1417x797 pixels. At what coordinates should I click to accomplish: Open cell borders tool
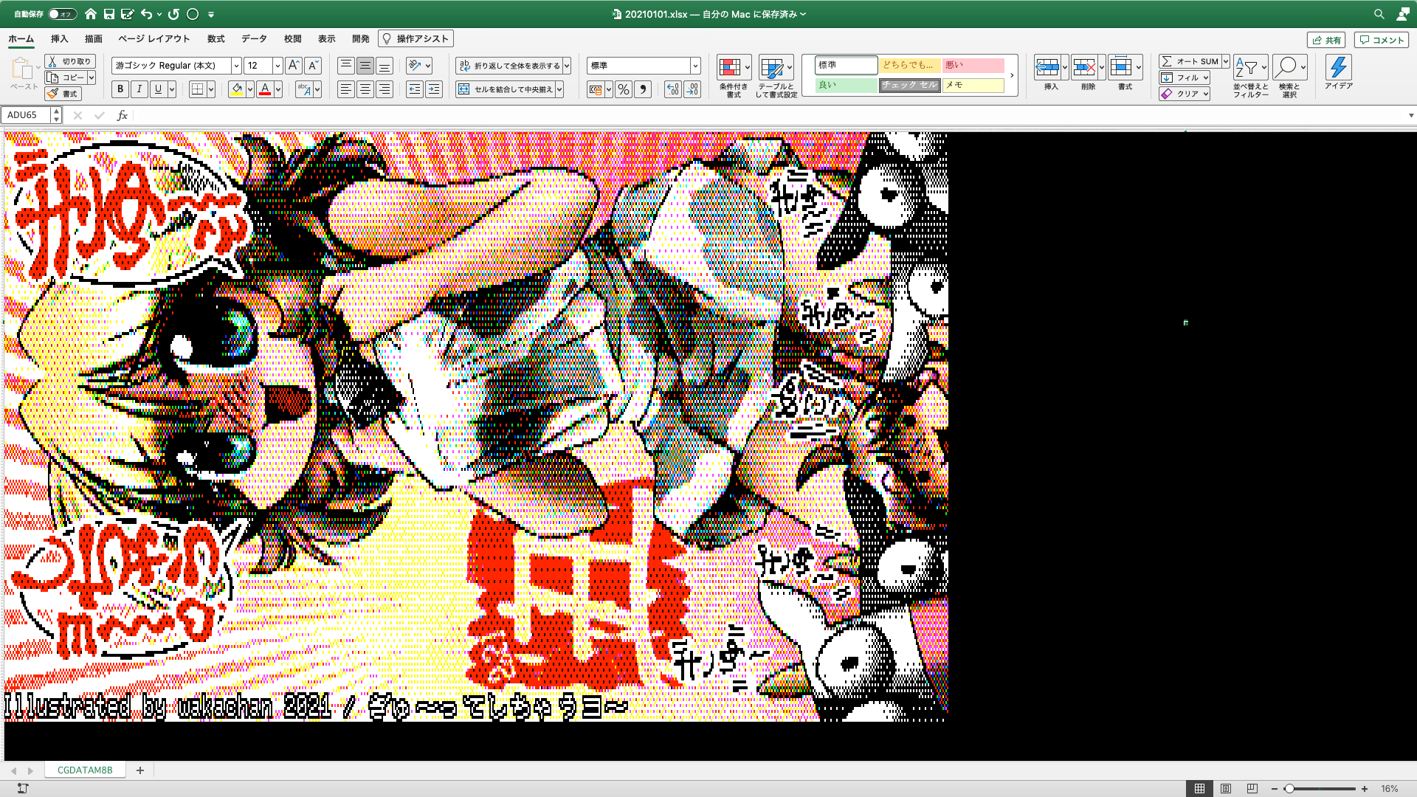pyautogui.click(x=196, y=89)
